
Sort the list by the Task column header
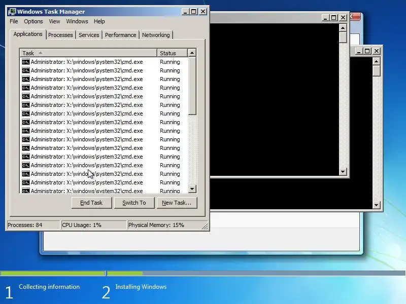point(88,53)
